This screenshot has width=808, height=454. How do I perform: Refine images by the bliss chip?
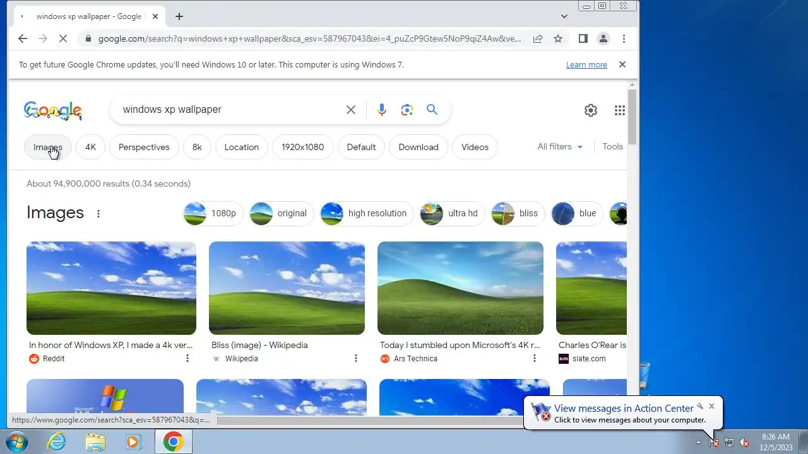(x=518, y=213)
